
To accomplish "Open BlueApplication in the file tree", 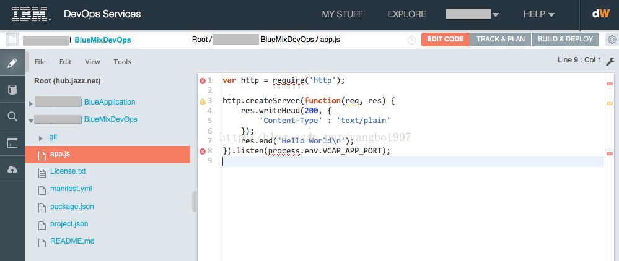I will pos(109,102).
